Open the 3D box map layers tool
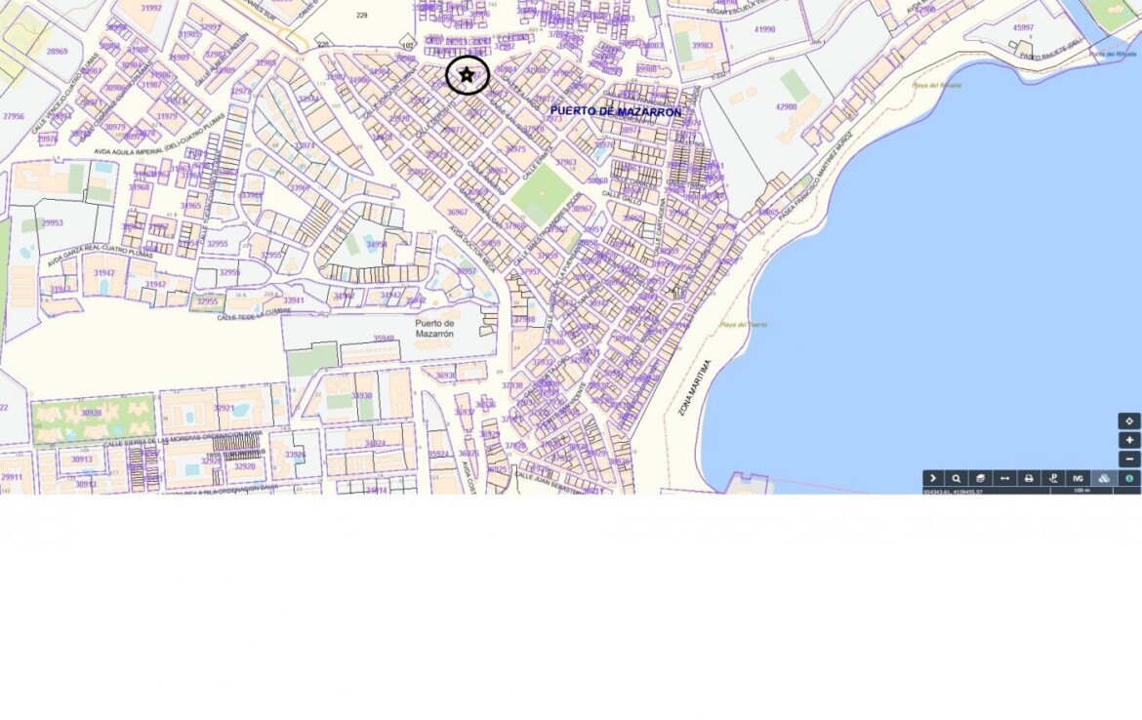This screenshot has width=1142, height=720. pos(981,478)
